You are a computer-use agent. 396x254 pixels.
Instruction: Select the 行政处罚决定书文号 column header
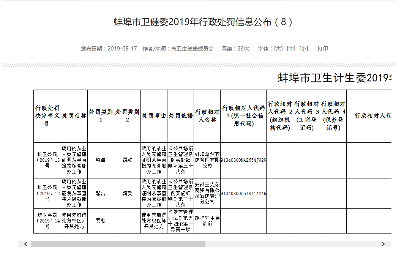pyautogui.click(x=47, y=116)
